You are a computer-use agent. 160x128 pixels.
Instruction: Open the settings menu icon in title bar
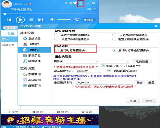pyautogui.click(x=80, y=4)
